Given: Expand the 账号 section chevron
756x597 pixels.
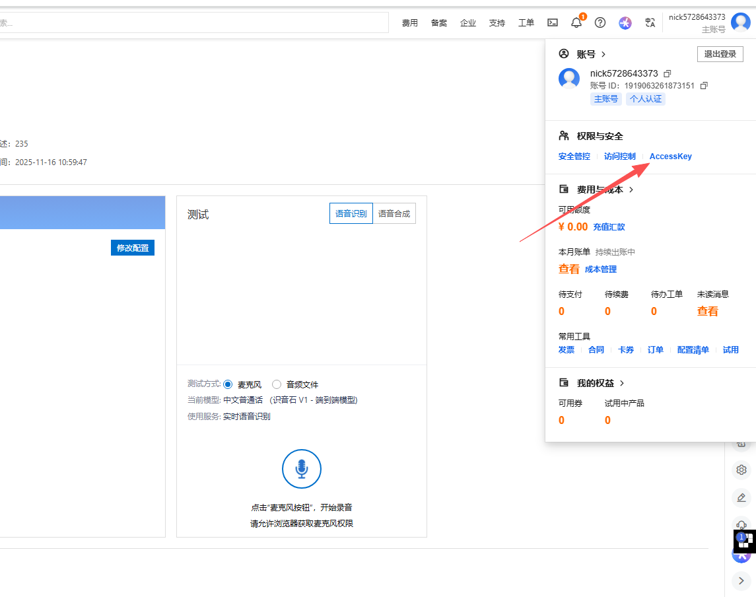Looking at the screenshot, I should [603, 54].
